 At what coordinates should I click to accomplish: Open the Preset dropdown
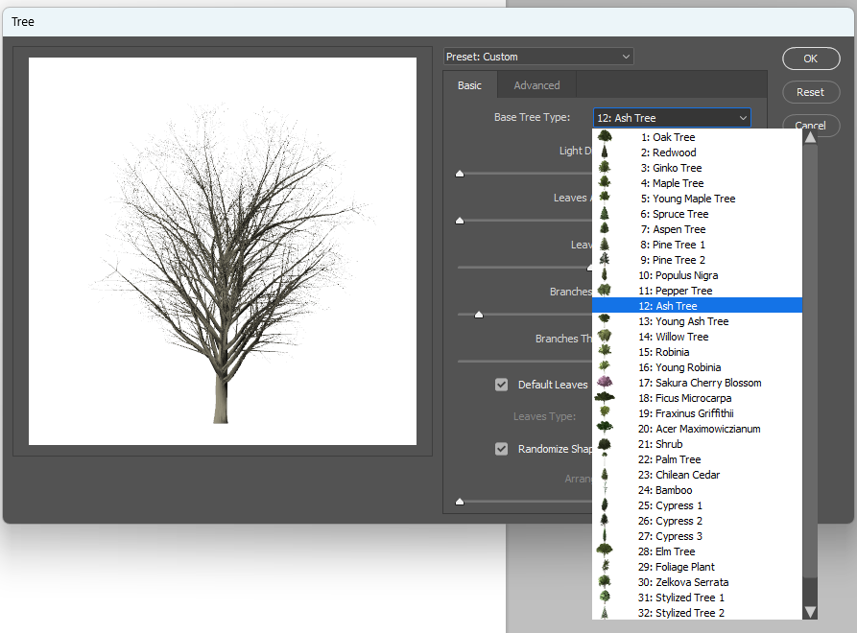(537, 56)
